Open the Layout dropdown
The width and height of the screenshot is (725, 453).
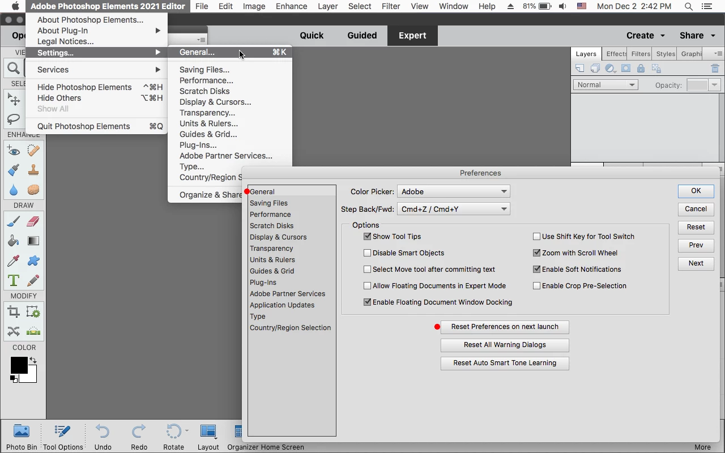click(x=208, y=437)
